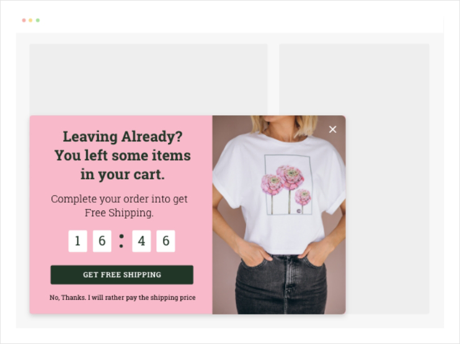Click the last countdown digit tile "6"
The height and width of the screenshot is (344, 460).
click(166, 241)
